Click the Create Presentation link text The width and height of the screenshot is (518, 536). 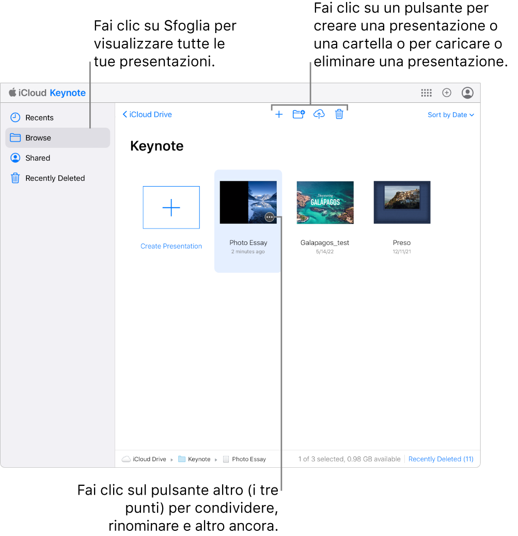(171, 246)
